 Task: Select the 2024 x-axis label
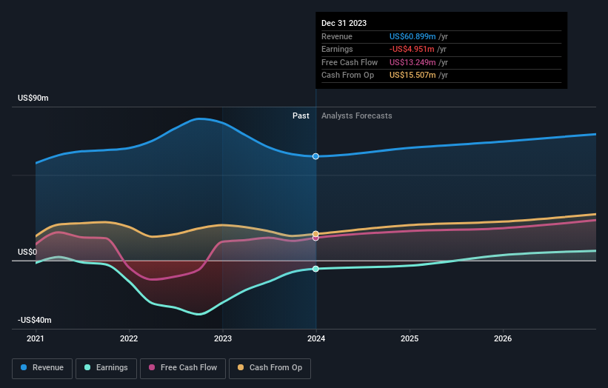pos(316,338)
